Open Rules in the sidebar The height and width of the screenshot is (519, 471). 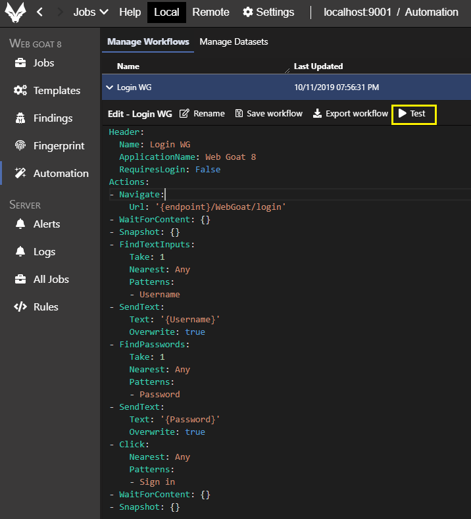(45, 307)
